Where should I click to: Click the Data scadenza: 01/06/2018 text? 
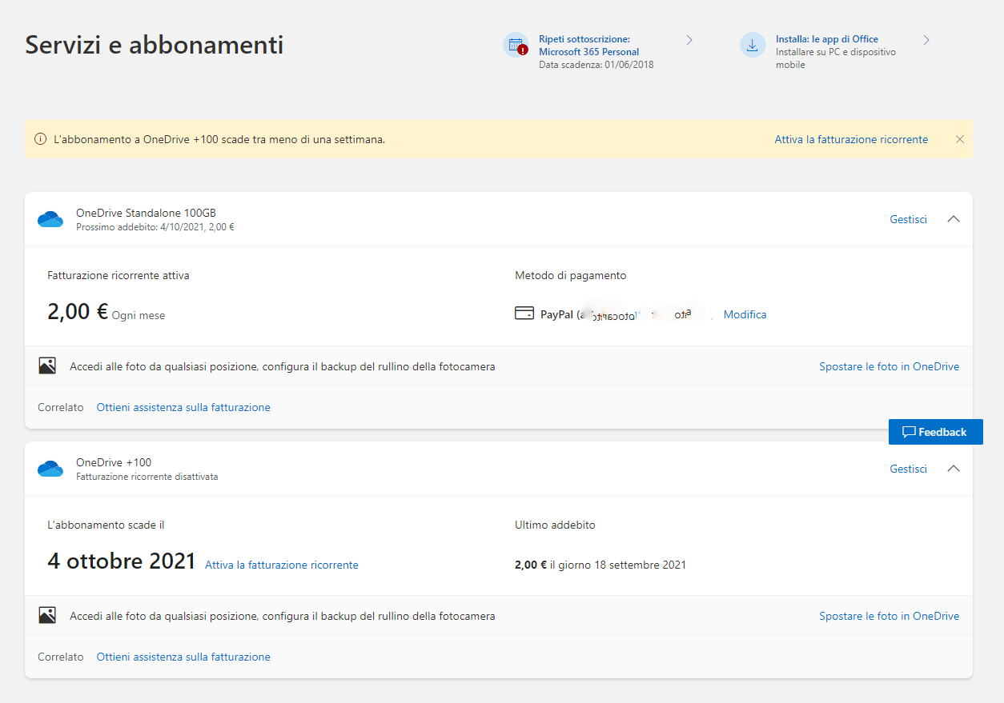pyautogui.click(x=596, y=65)
